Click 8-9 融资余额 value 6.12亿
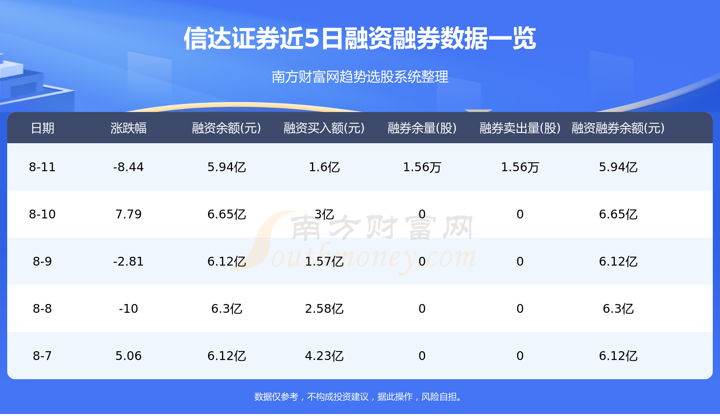720x420 pixels. tap(226, 261)
